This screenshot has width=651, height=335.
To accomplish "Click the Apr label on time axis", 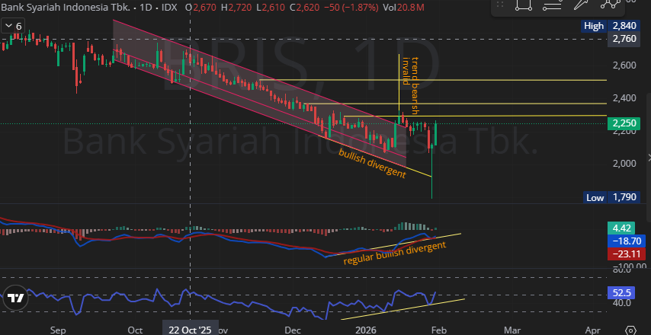I will coord(592,330).
